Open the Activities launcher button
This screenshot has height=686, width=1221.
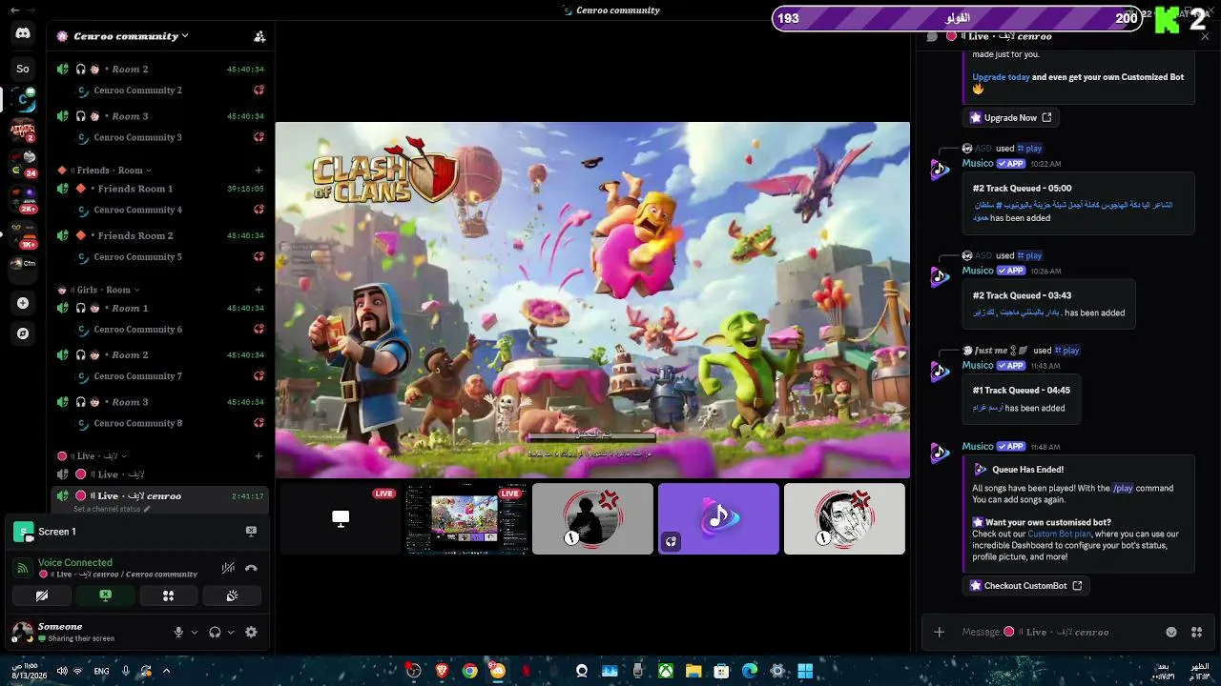168,595
